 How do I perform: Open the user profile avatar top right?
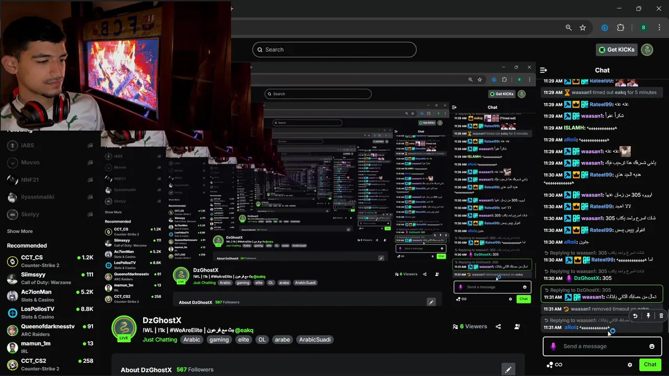pos(647,50)
